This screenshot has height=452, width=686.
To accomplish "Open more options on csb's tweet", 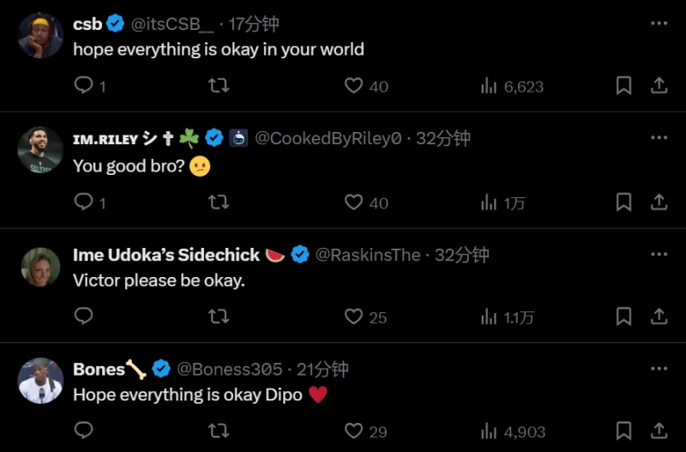I will [x=659, y=23].
